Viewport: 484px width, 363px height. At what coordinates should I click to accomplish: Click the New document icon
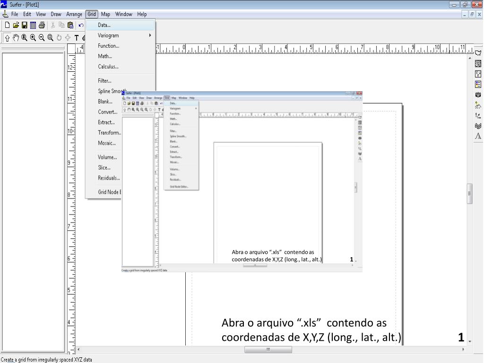click(7, 26)
